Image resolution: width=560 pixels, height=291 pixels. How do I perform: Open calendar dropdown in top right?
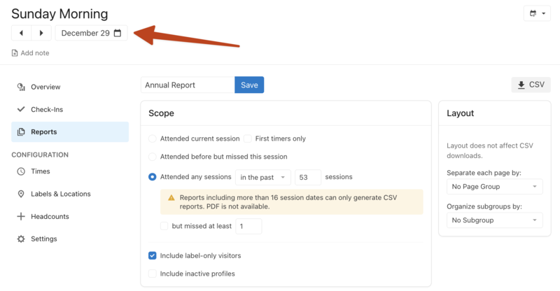(x=537, y=13)
